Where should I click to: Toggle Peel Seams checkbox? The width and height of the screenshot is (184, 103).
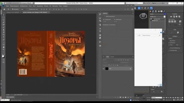pos(169,43)
